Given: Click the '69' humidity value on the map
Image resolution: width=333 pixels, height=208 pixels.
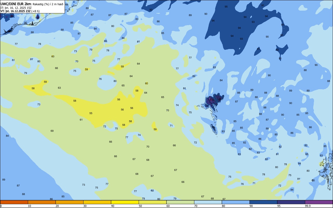Looking at the screenshot, I should [52, 131].
